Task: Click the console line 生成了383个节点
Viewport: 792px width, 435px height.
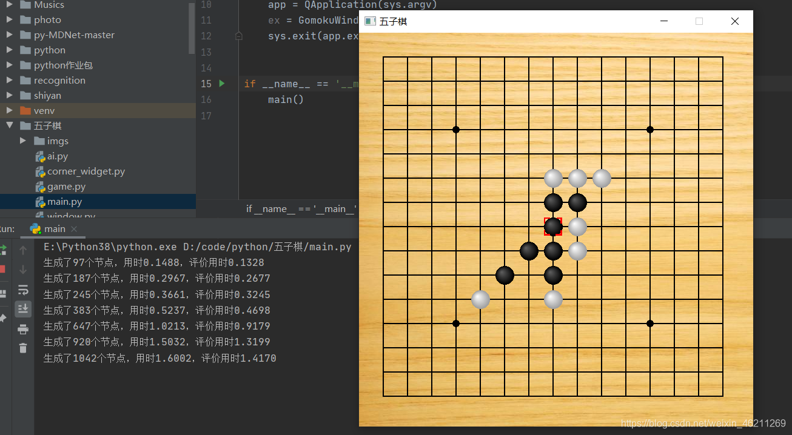Action: coord(157,310)
